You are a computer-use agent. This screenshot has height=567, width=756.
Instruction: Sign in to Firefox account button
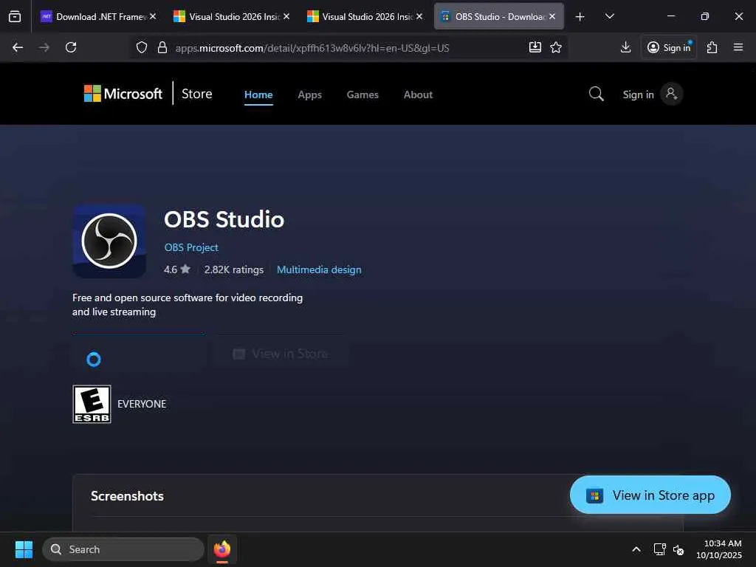click(669, 47)
